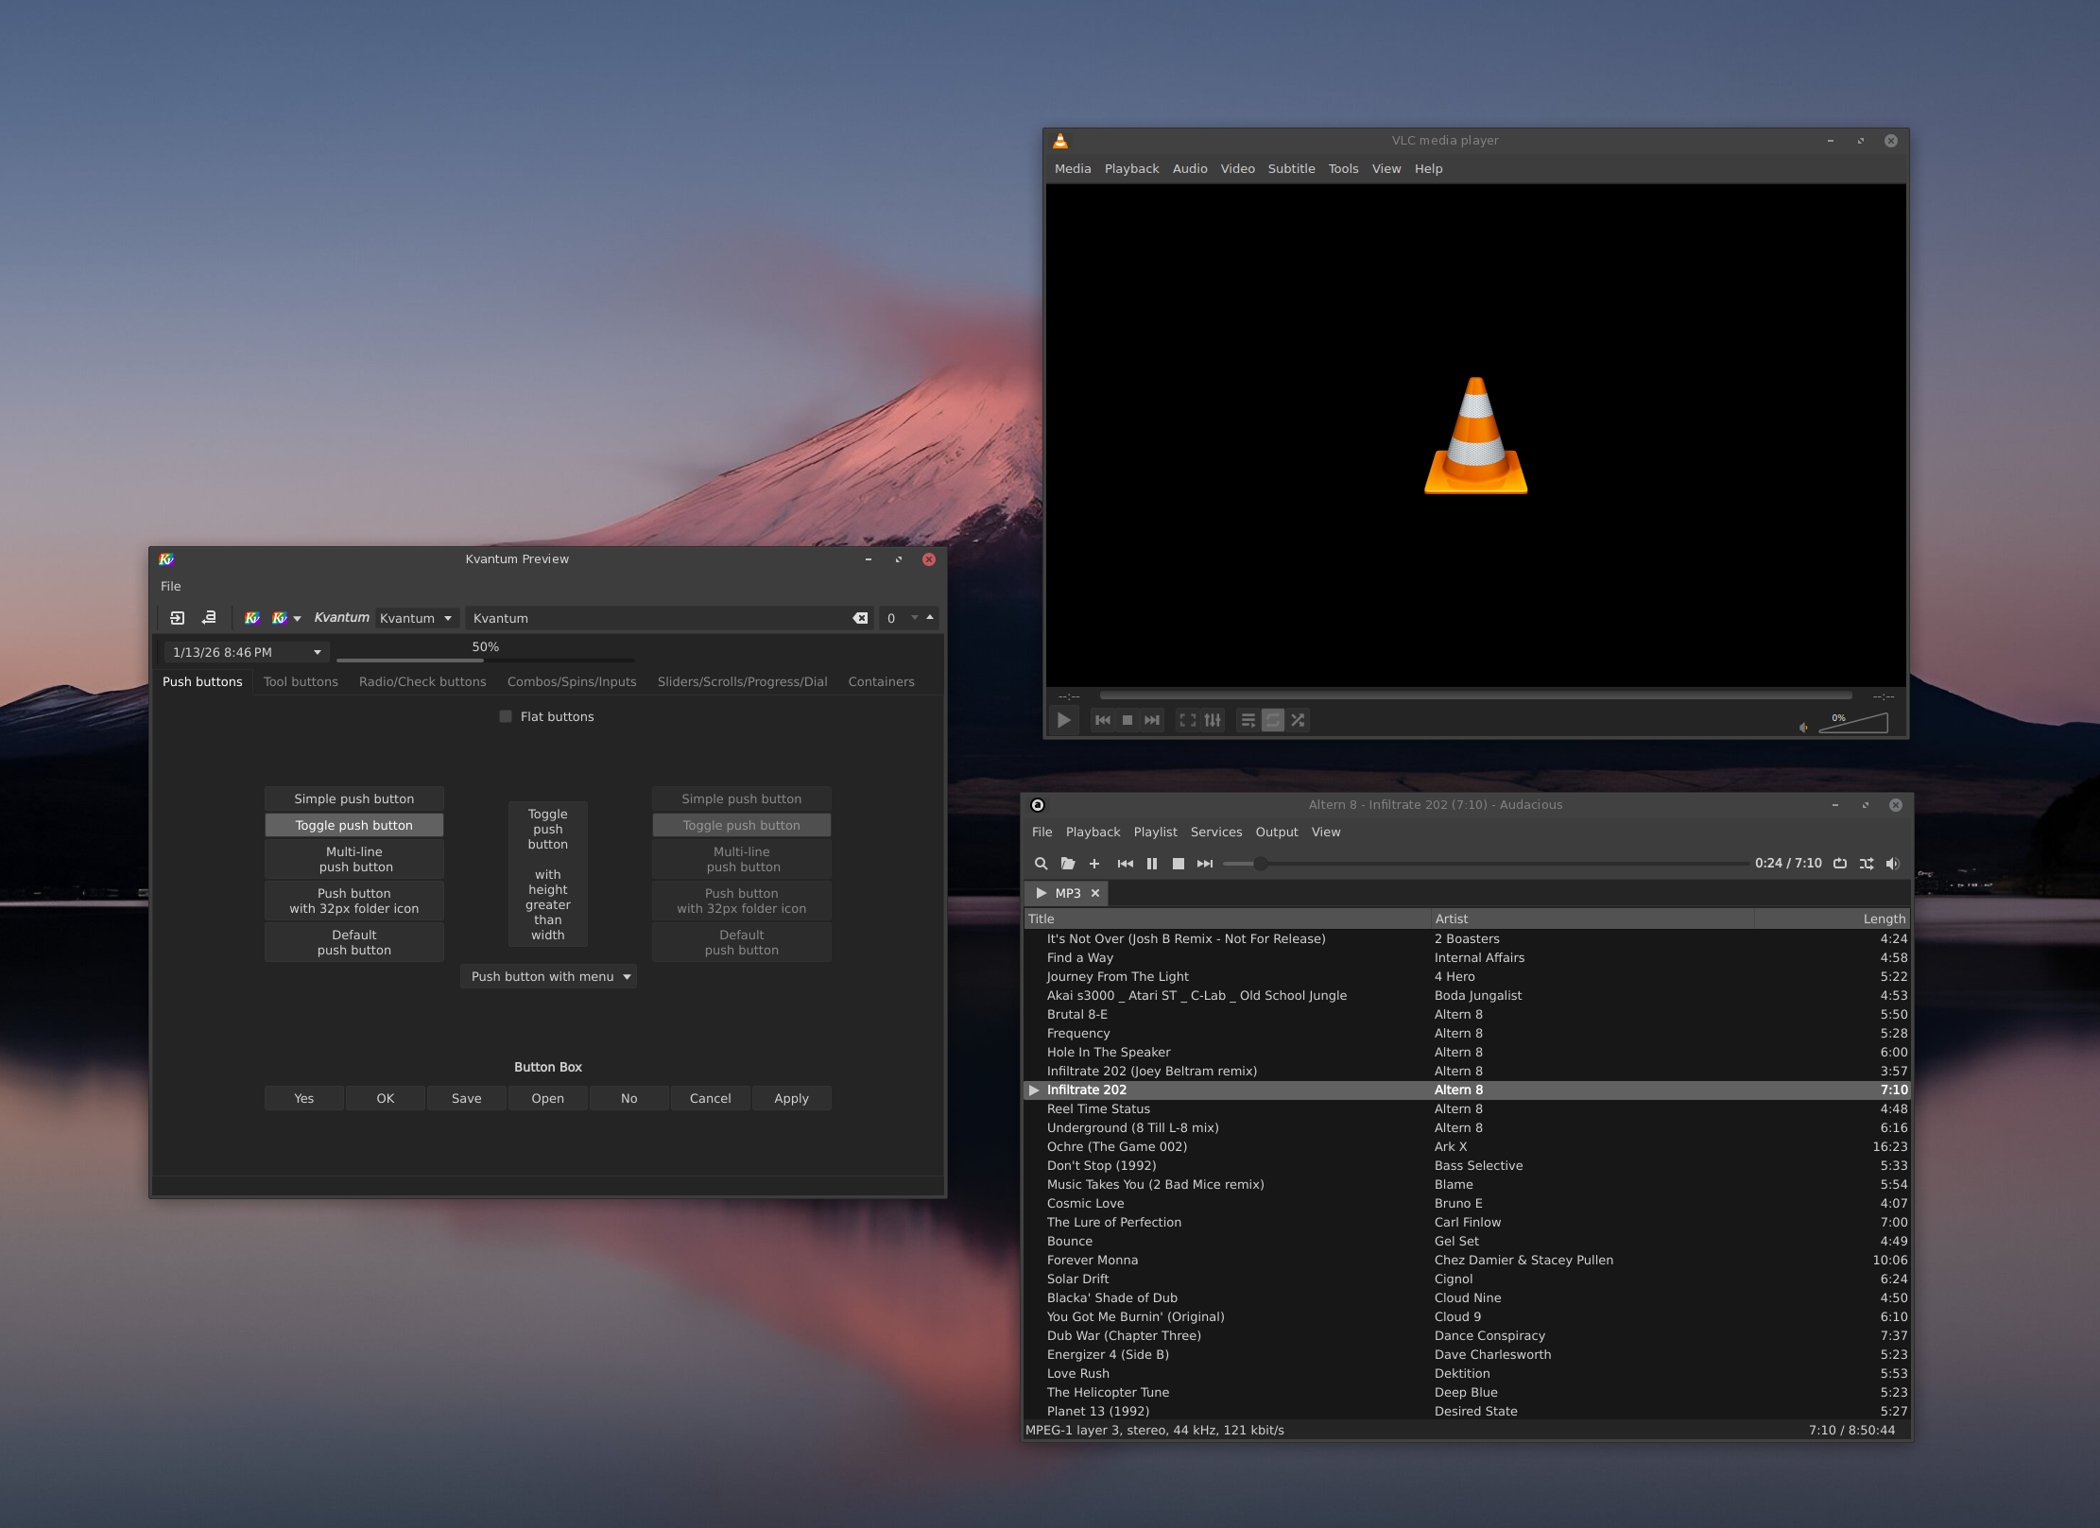Click enabled Simple push button
This screenshot has height=1528, width=2100.
pyautogui.click(x=354, y=798)
